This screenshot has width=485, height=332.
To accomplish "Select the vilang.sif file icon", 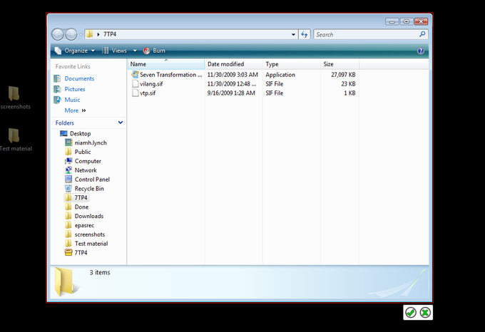I will click(x=136, y=83).
